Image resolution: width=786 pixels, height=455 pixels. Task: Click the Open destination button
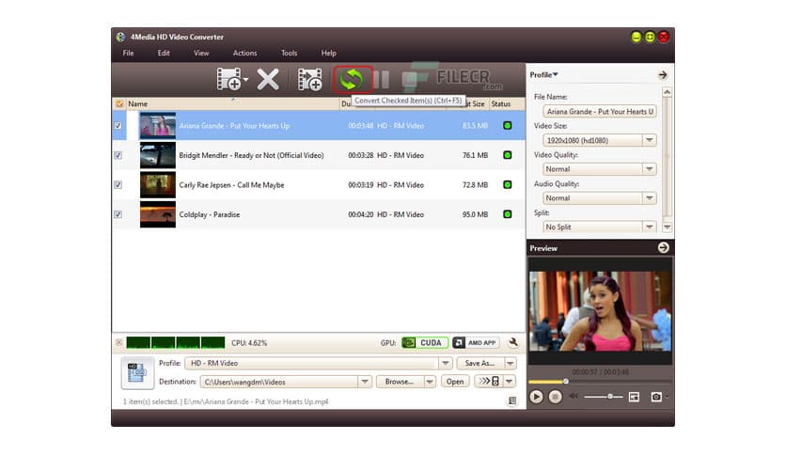point(455,382)
